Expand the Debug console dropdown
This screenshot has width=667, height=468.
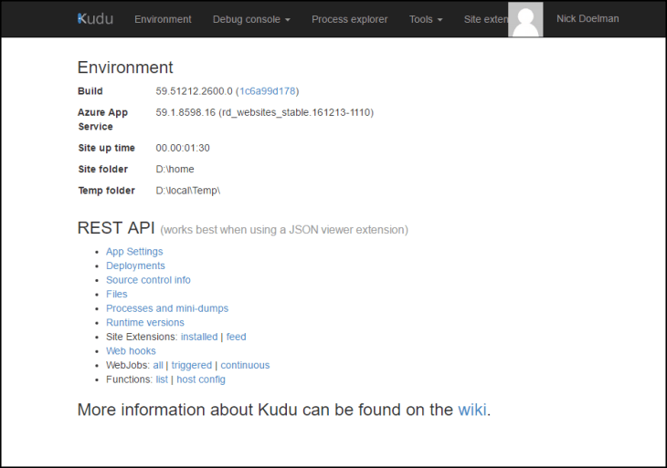click(251, 19)
